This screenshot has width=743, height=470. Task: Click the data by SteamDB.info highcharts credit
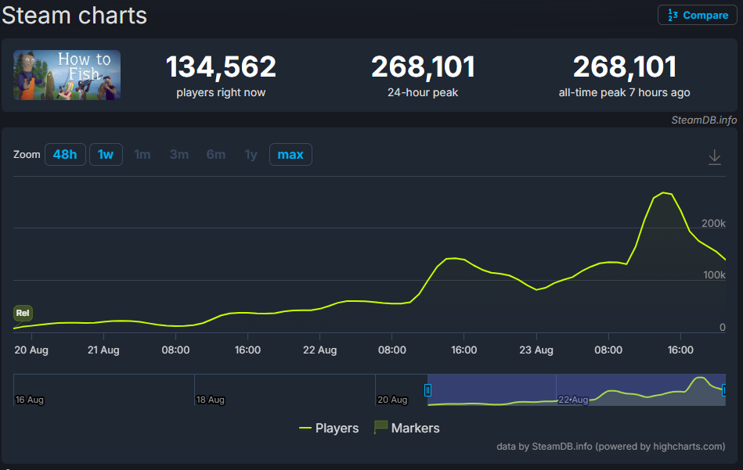[x=611, y=447]
